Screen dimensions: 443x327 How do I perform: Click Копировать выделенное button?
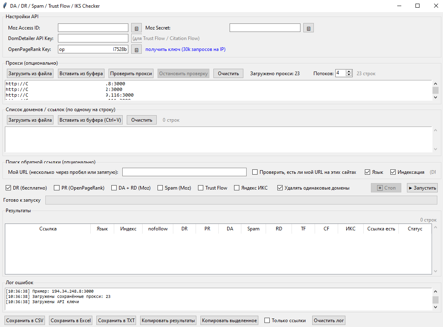(230, 321)
